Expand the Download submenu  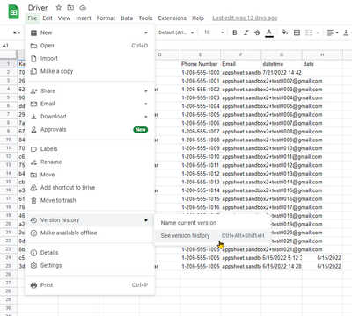90,117
